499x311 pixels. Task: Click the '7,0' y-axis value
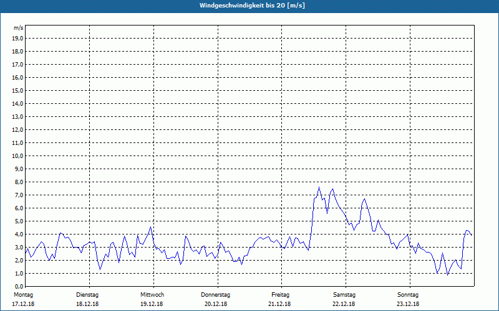click(x=19, y=195)
